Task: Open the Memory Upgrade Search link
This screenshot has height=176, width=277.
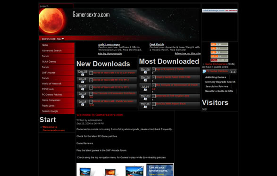Action: (220, 82)
